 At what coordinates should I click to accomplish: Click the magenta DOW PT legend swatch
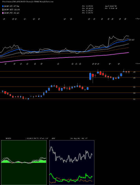[3, 13]
